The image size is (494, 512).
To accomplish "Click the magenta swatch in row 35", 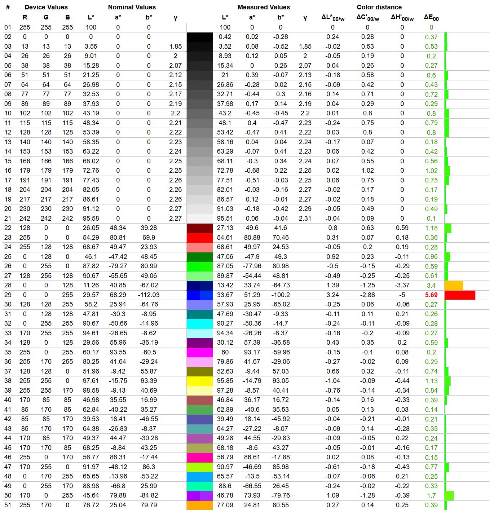I will (x=199, y=352).
